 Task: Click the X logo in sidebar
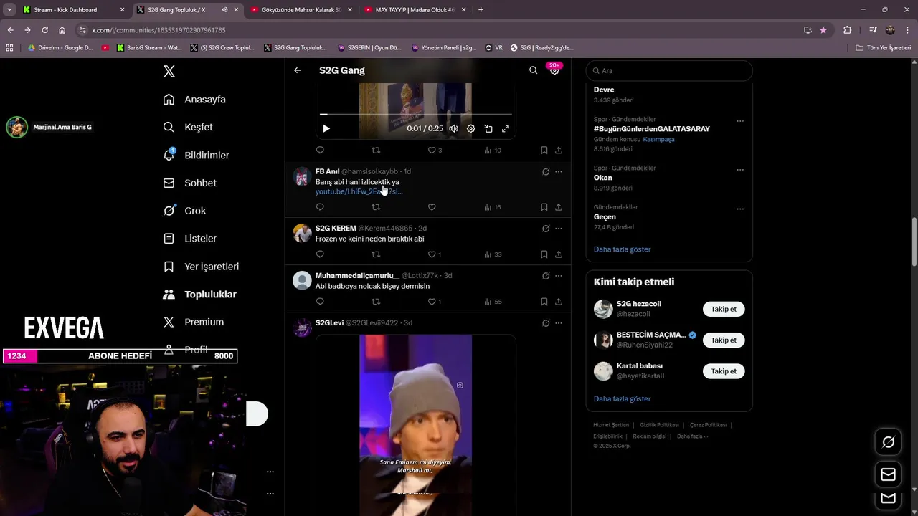tap(169, 71)
